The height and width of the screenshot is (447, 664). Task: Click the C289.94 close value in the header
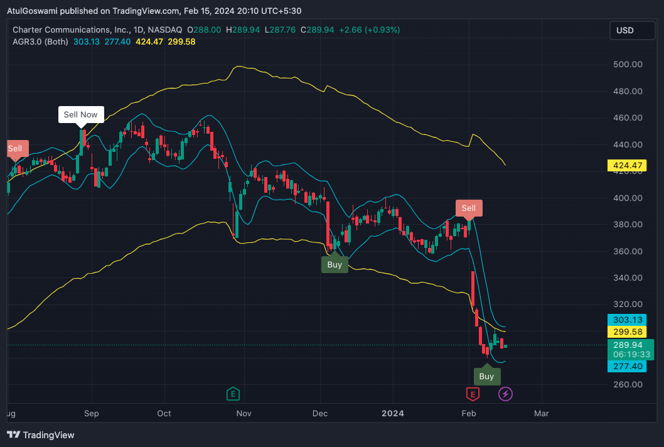(x=317, y=30)
